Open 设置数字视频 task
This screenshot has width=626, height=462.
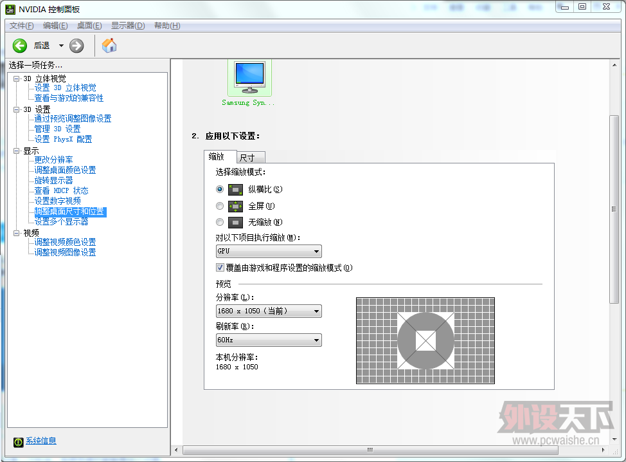pos(57,201)
